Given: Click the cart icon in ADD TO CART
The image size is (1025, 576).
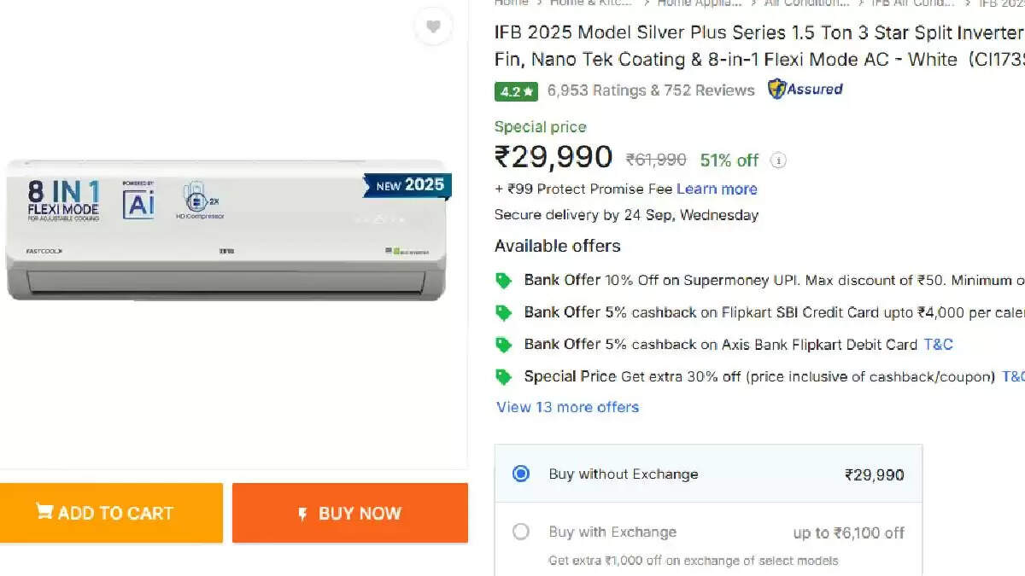Looking at the screenshot, I should [x=44, y=512].
